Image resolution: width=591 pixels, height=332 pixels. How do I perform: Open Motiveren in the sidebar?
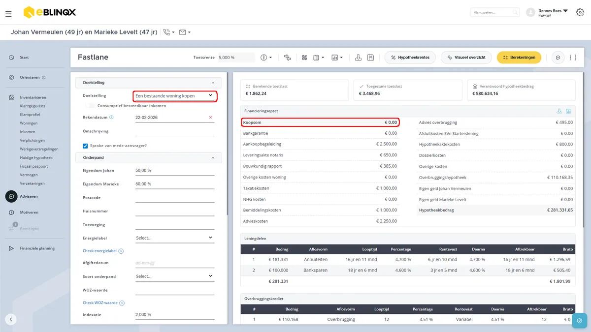pyautogui.click(x=29, y=212)
